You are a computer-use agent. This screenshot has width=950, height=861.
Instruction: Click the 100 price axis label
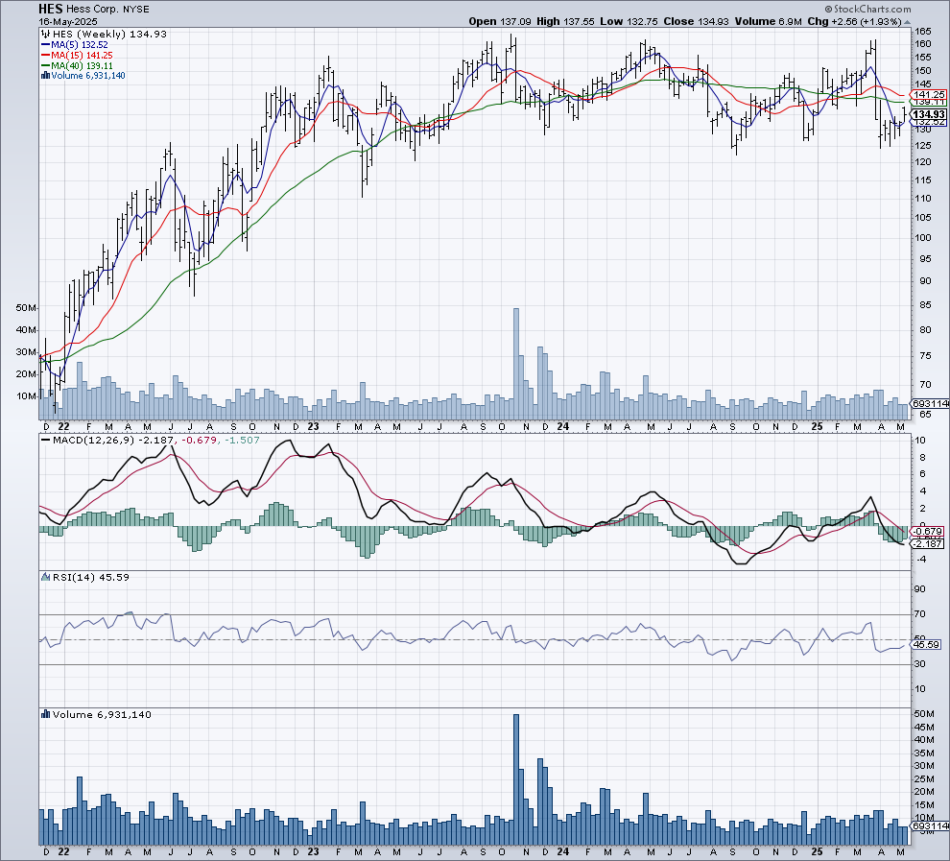pyautogui.click(x=923, y=237)
